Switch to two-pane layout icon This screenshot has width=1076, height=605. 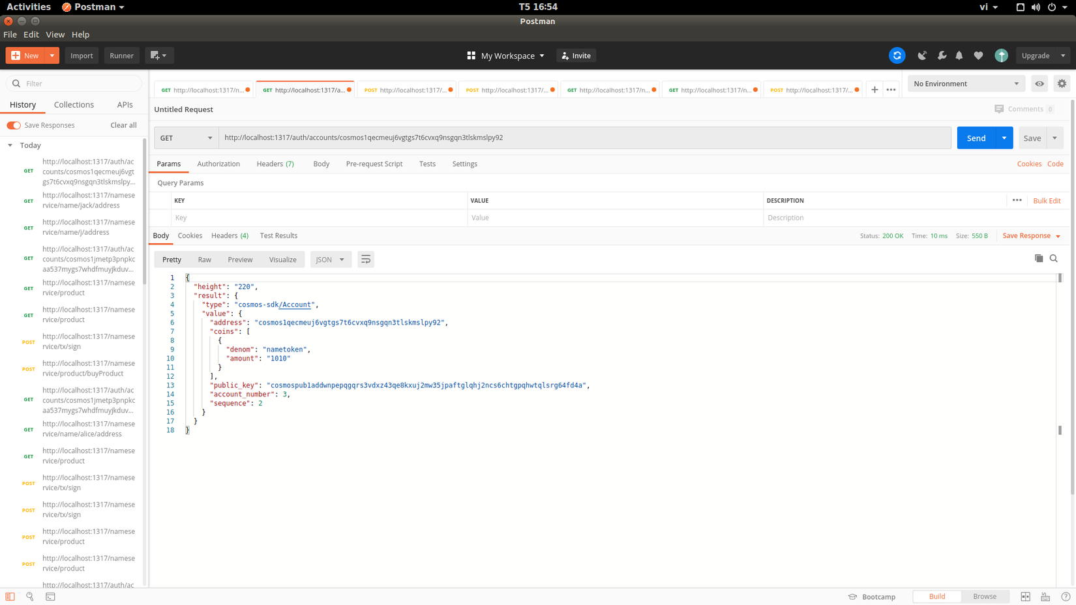(x=1026, y=597)
